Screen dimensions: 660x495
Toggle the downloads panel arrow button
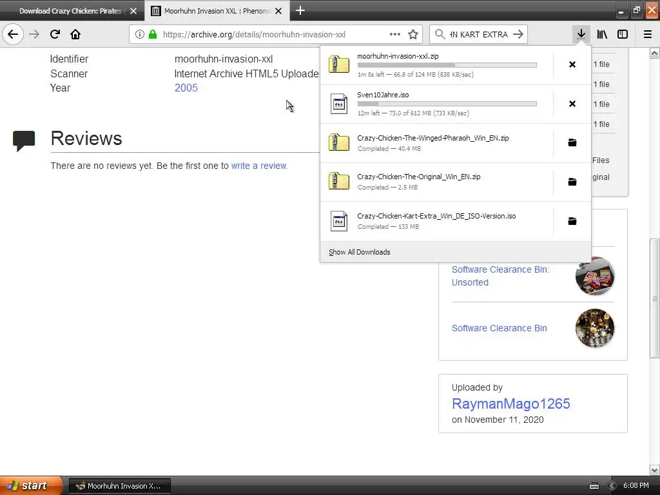pos(581,34)
